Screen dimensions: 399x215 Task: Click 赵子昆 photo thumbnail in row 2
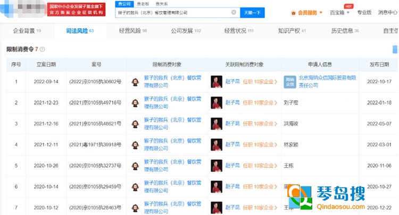pyautogui.click(x=217, y=103)
